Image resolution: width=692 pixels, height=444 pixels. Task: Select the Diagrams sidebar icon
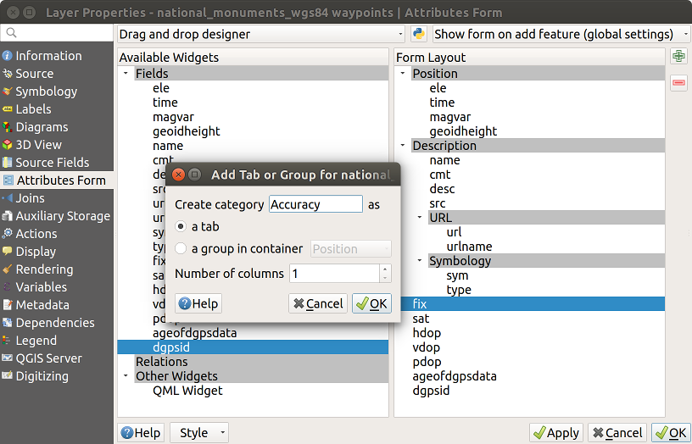[8, 127]
